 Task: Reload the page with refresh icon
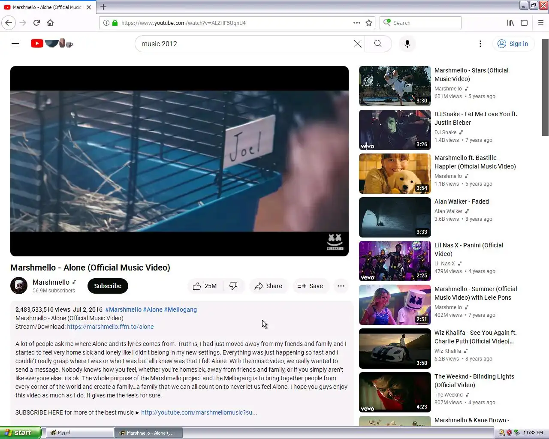coord(36,23)
